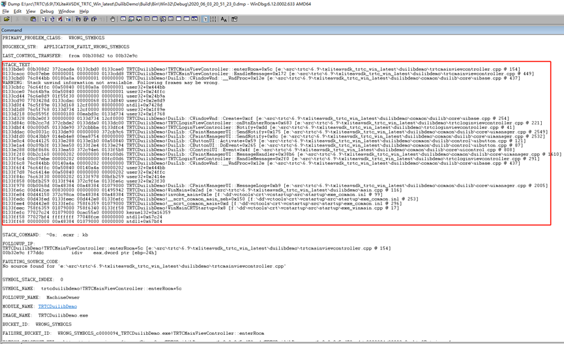Click the Options toolbar icon
Screen dimensions: 564x344
point(235,19)
